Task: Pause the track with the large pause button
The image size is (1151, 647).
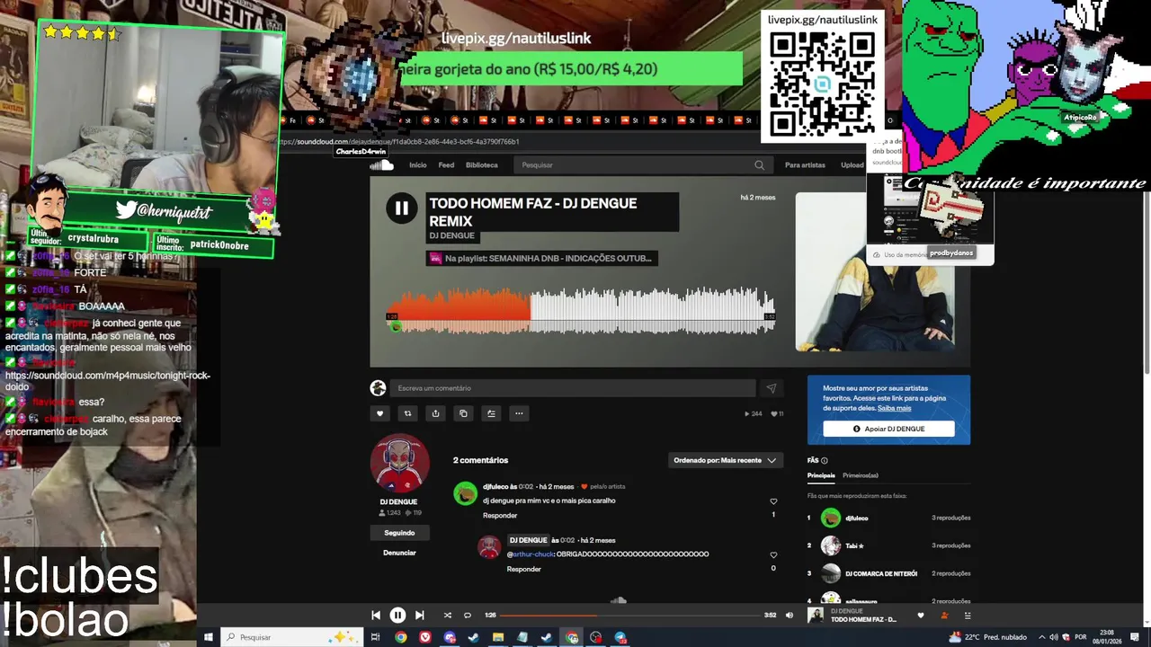Action: (401, 208)
